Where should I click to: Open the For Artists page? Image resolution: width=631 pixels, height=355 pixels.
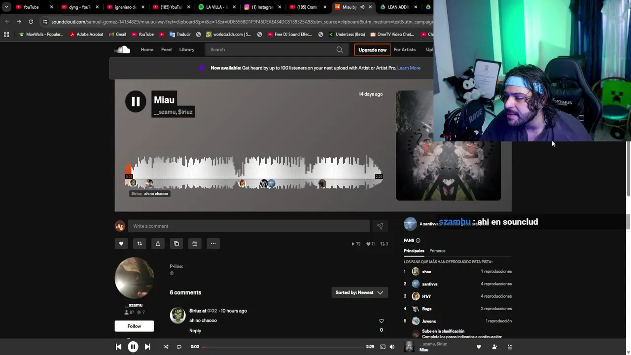(x=404, y=49)
